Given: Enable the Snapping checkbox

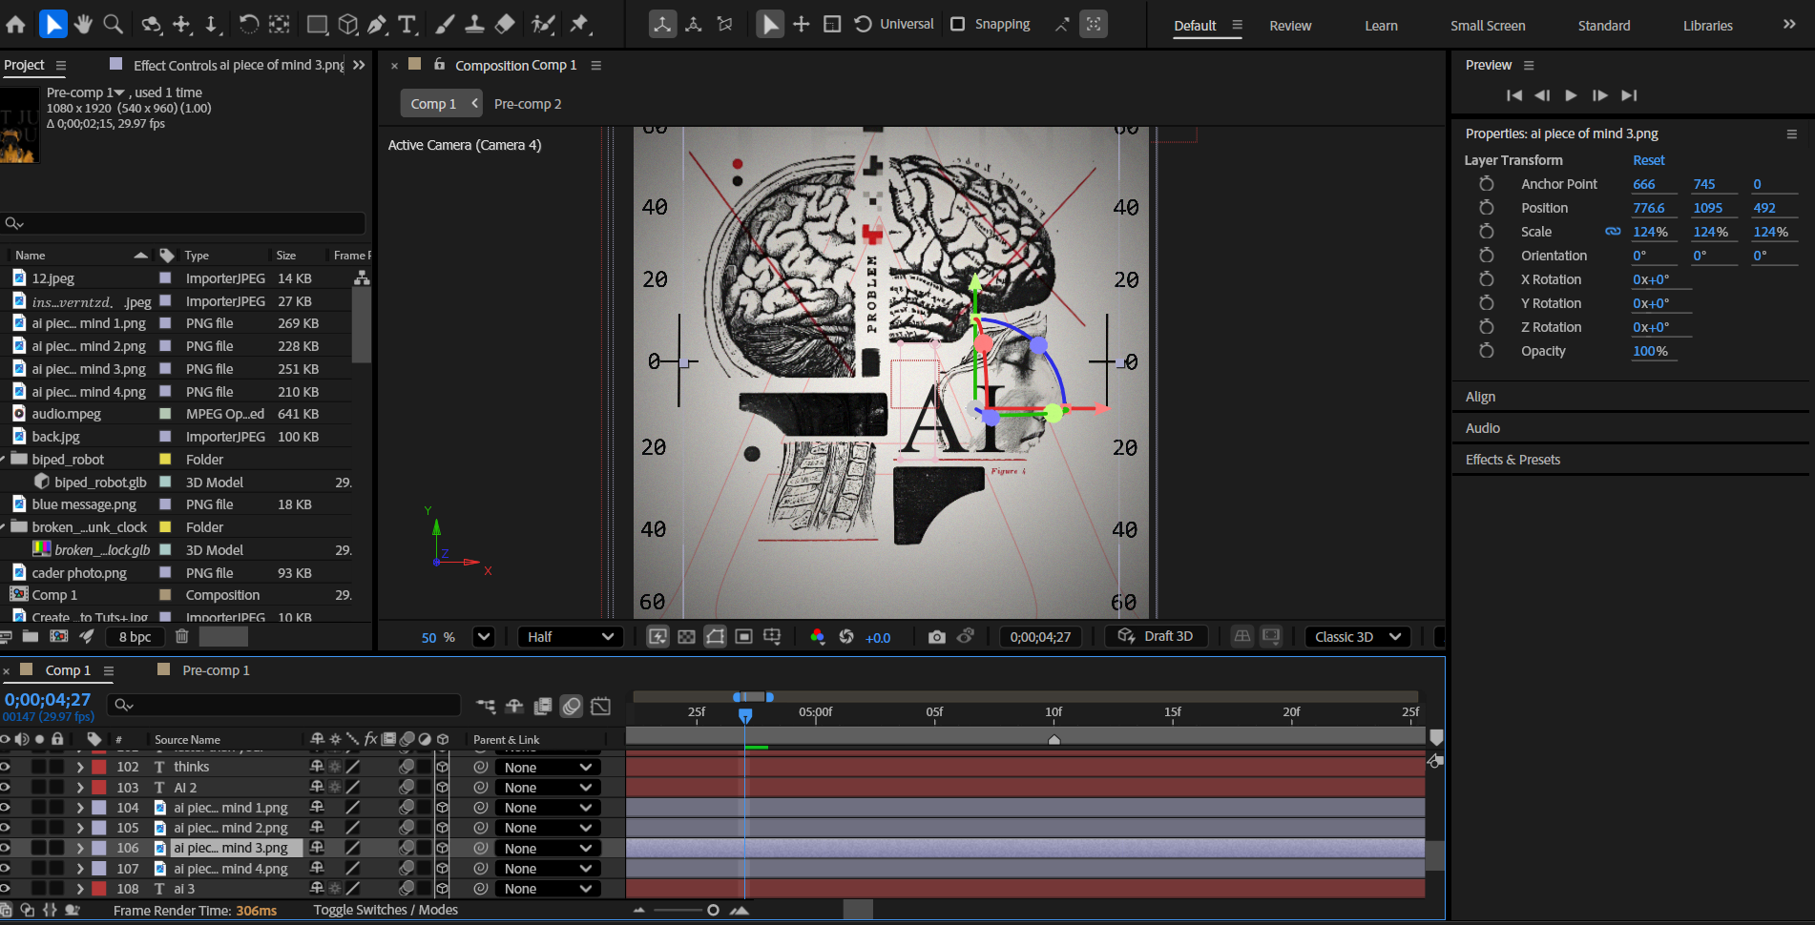Looking at the screenshot, I should click(958, 24).
